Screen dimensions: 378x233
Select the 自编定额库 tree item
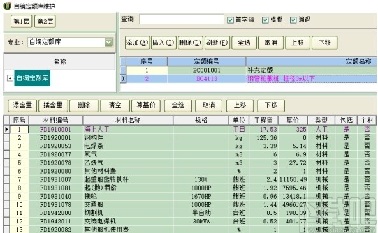pos(33,78)
